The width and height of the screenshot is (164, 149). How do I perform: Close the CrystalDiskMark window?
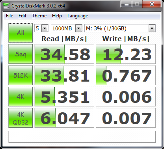tap(152, 4)
